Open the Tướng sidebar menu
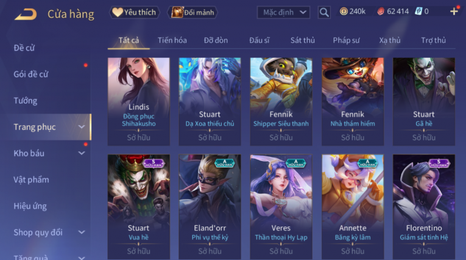 [26, 101]
